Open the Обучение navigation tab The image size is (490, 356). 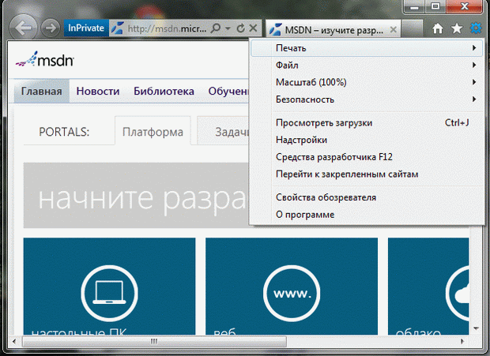(x=228, y=91)
